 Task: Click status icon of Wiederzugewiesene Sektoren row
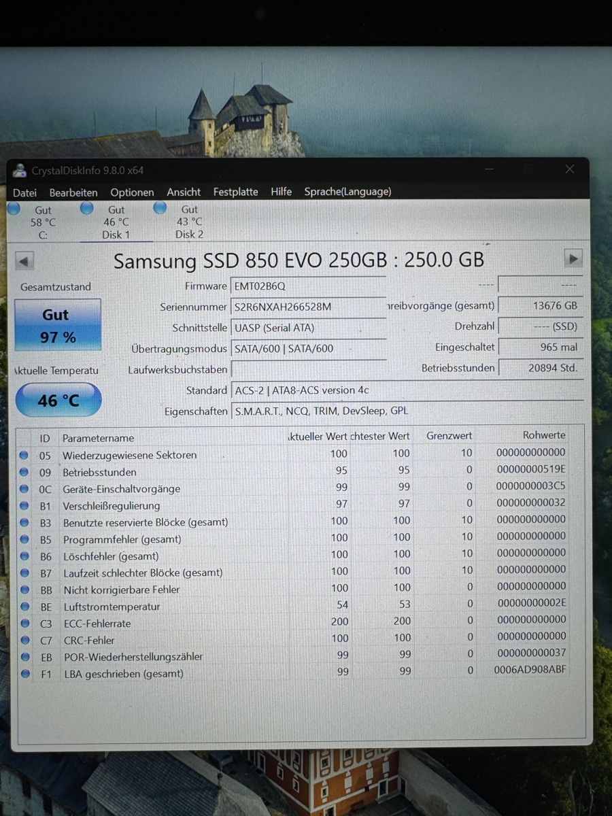24,455
